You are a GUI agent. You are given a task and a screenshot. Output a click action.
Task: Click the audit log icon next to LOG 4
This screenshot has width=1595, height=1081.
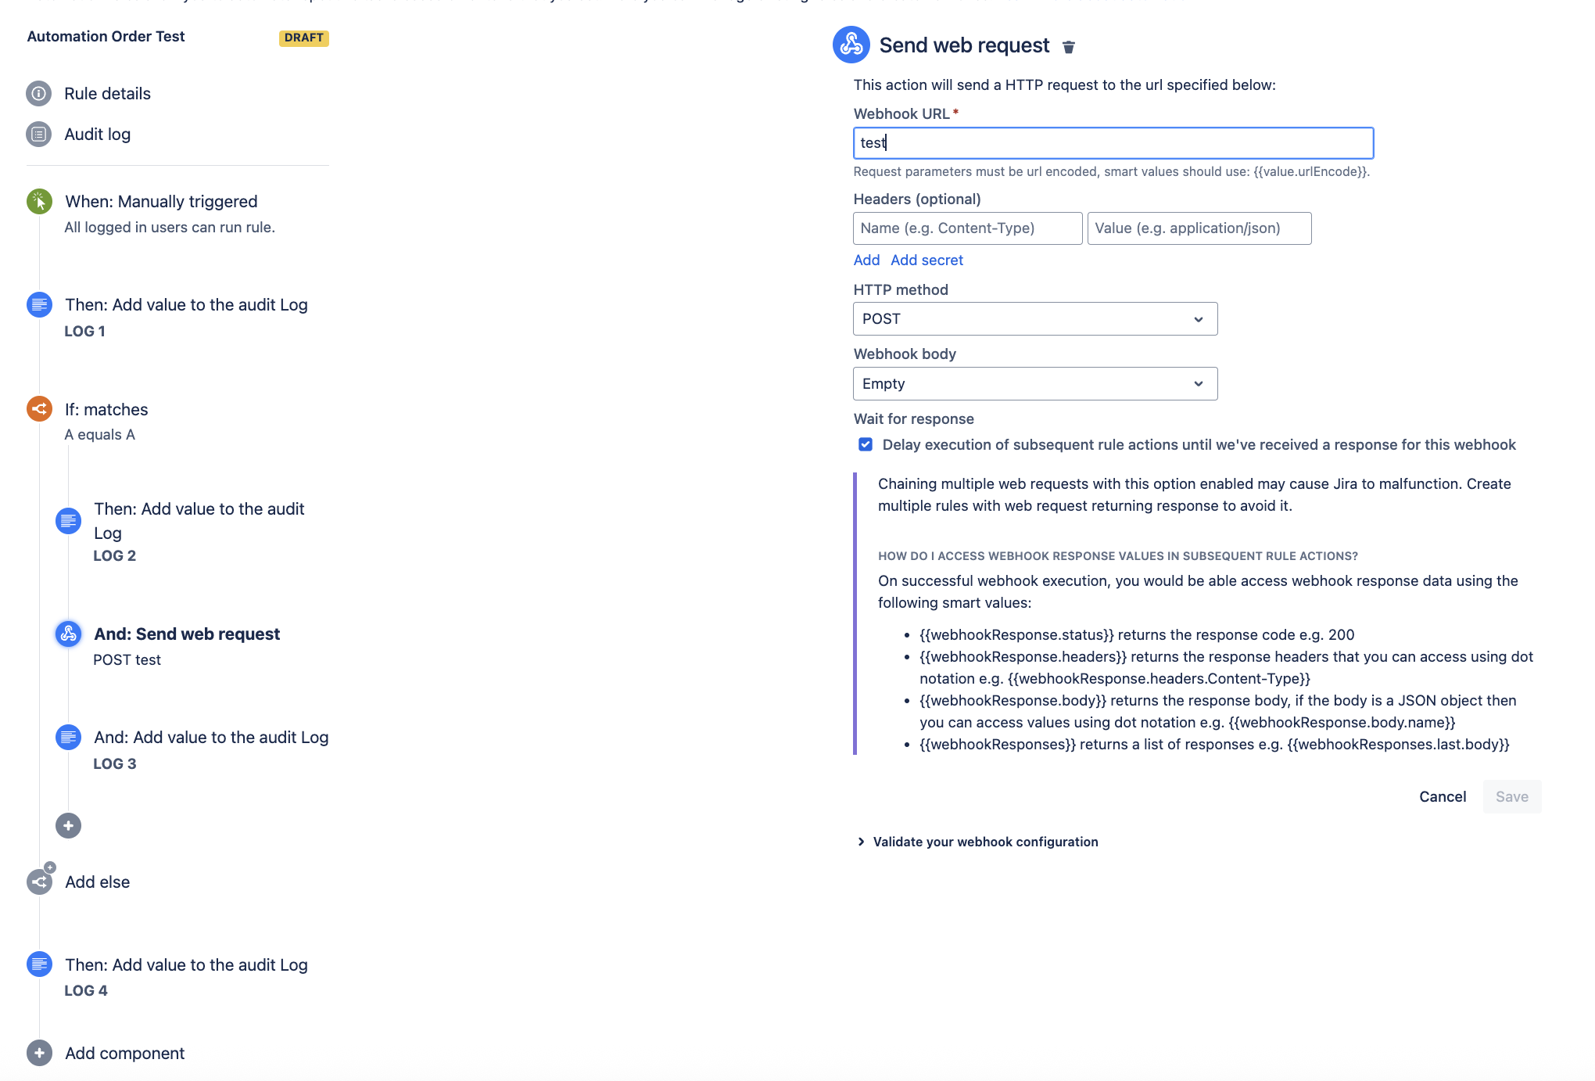click(x=39, y=964)
